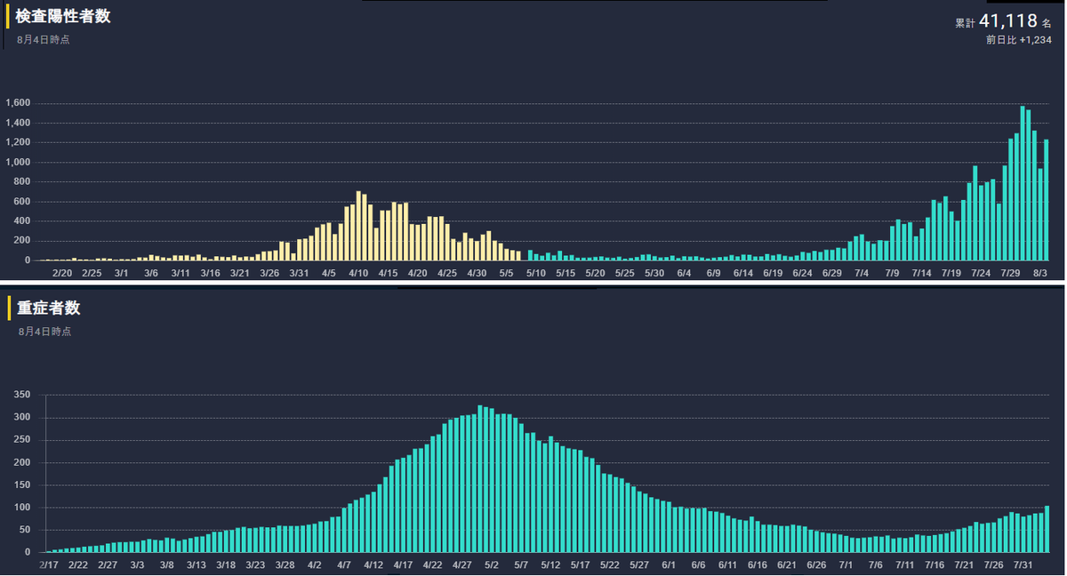Click the 3/1 x-axis date label
Screen dimensions: 1067x576
[122, 273]
